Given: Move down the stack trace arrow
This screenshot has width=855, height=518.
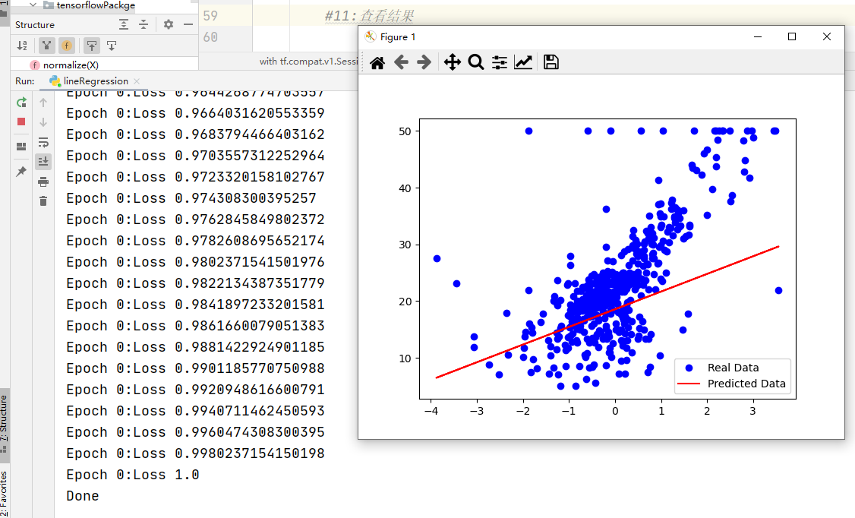Looking at the screenshot, I should point(43,122).
